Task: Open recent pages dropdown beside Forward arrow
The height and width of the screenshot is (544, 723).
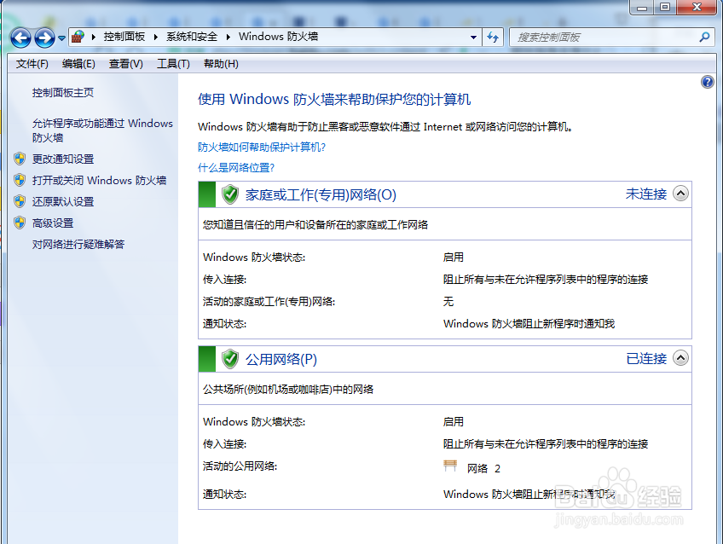Action: (x=61, y=38)
